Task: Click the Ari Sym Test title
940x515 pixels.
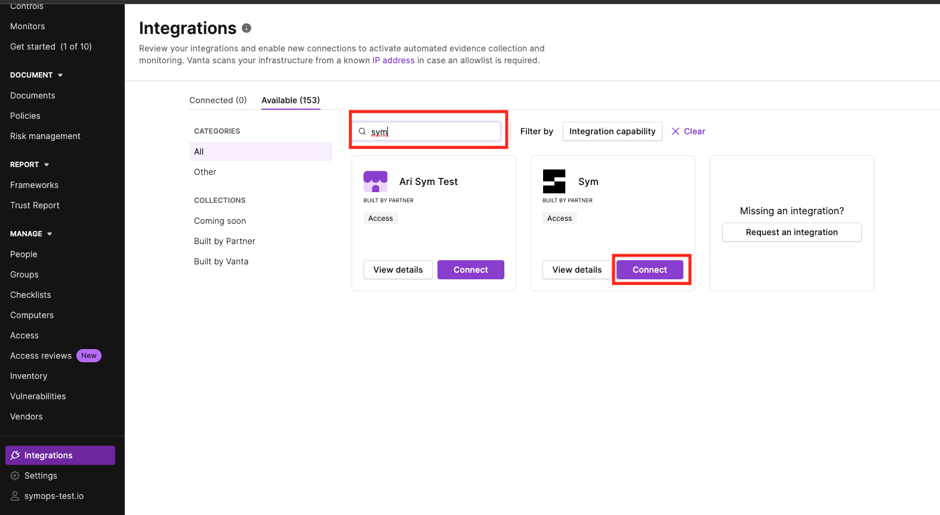Action: (429, 181)
